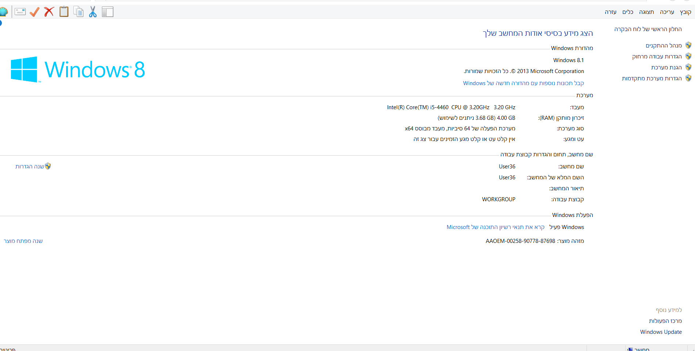Click the Properties card toolbar icon
695x351 pixels.
pos(20,12)
